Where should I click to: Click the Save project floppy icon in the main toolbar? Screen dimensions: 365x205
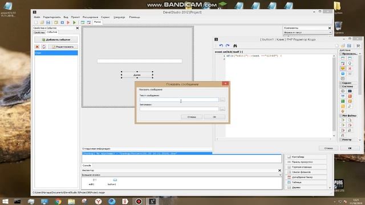pyautogui.click(x=48, y=22)
